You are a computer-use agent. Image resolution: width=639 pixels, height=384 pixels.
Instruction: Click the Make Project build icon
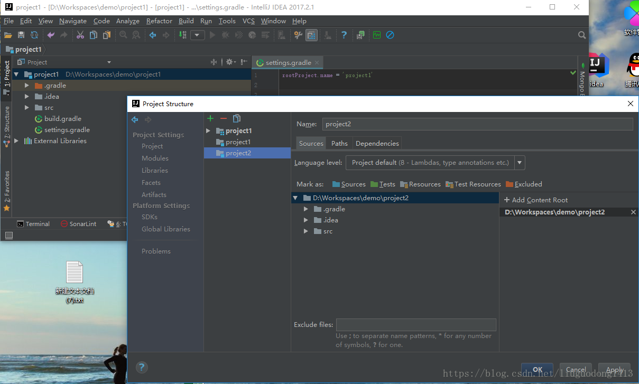(182, 35)
